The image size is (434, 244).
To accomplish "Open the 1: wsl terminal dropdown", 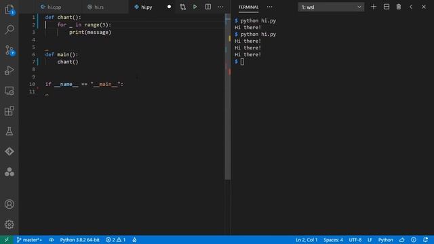I will [x=331, y=7].
